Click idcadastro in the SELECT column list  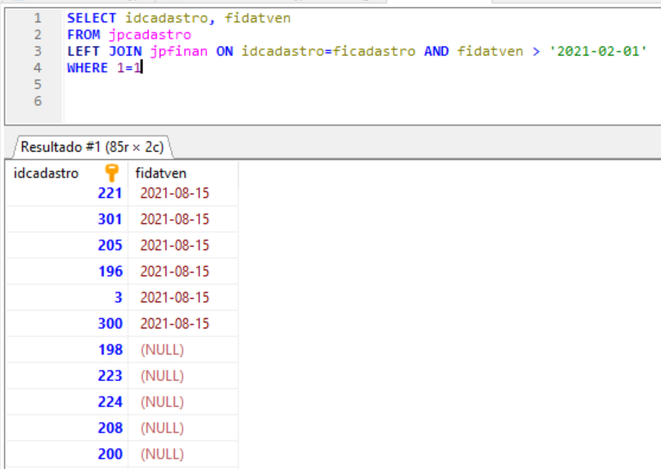pyautogui.click(x=167, y=18)
